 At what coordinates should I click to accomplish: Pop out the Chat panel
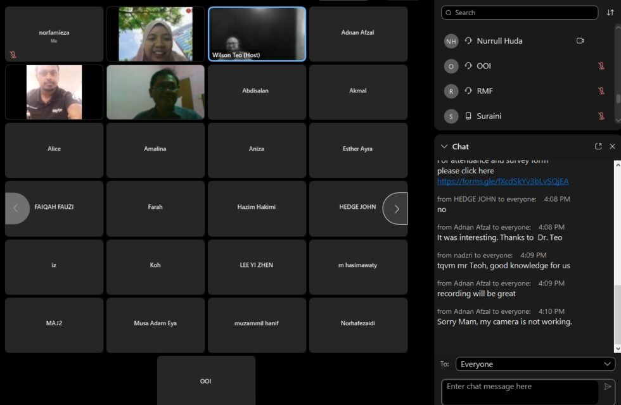click(598, 146)
